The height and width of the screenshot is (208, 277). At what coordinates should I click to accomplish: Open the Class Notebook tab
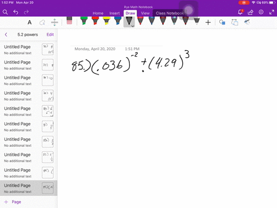click(x=170, y=13)
